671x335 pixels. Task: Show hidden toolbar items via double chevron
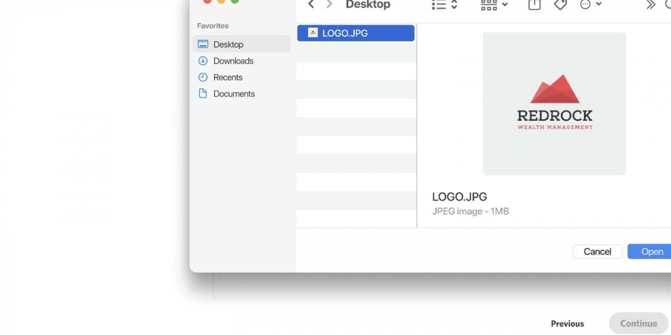click(x=650, y=5)
